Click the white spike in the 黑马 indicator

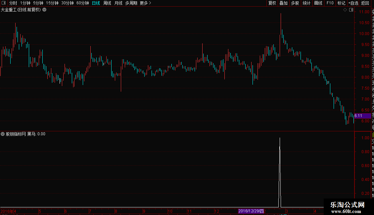tap(280, 172)
